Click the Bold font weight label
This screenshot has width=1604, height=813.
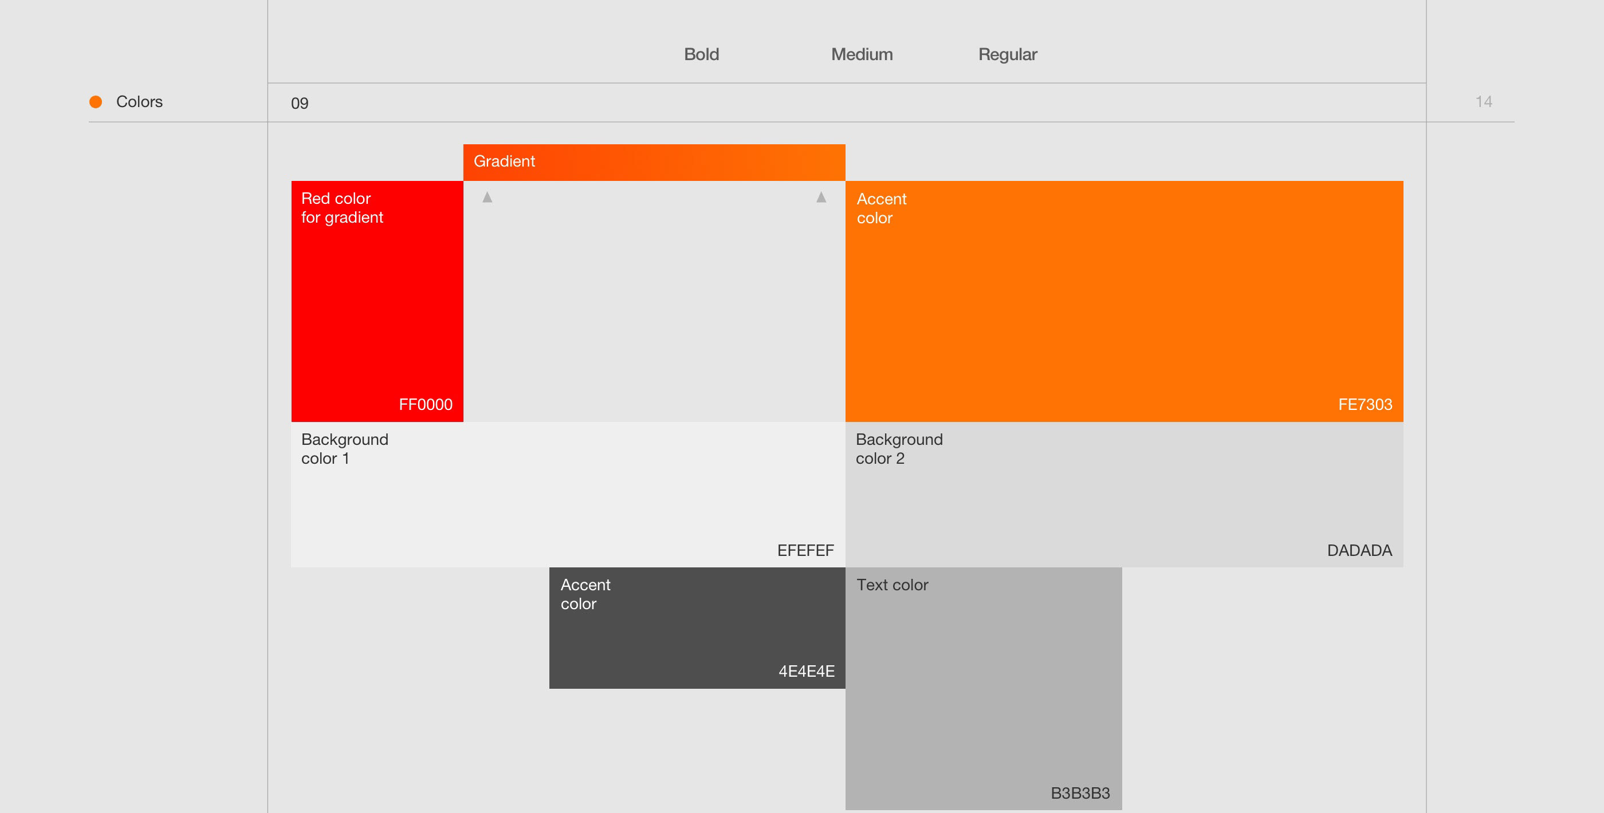[701, 54]
